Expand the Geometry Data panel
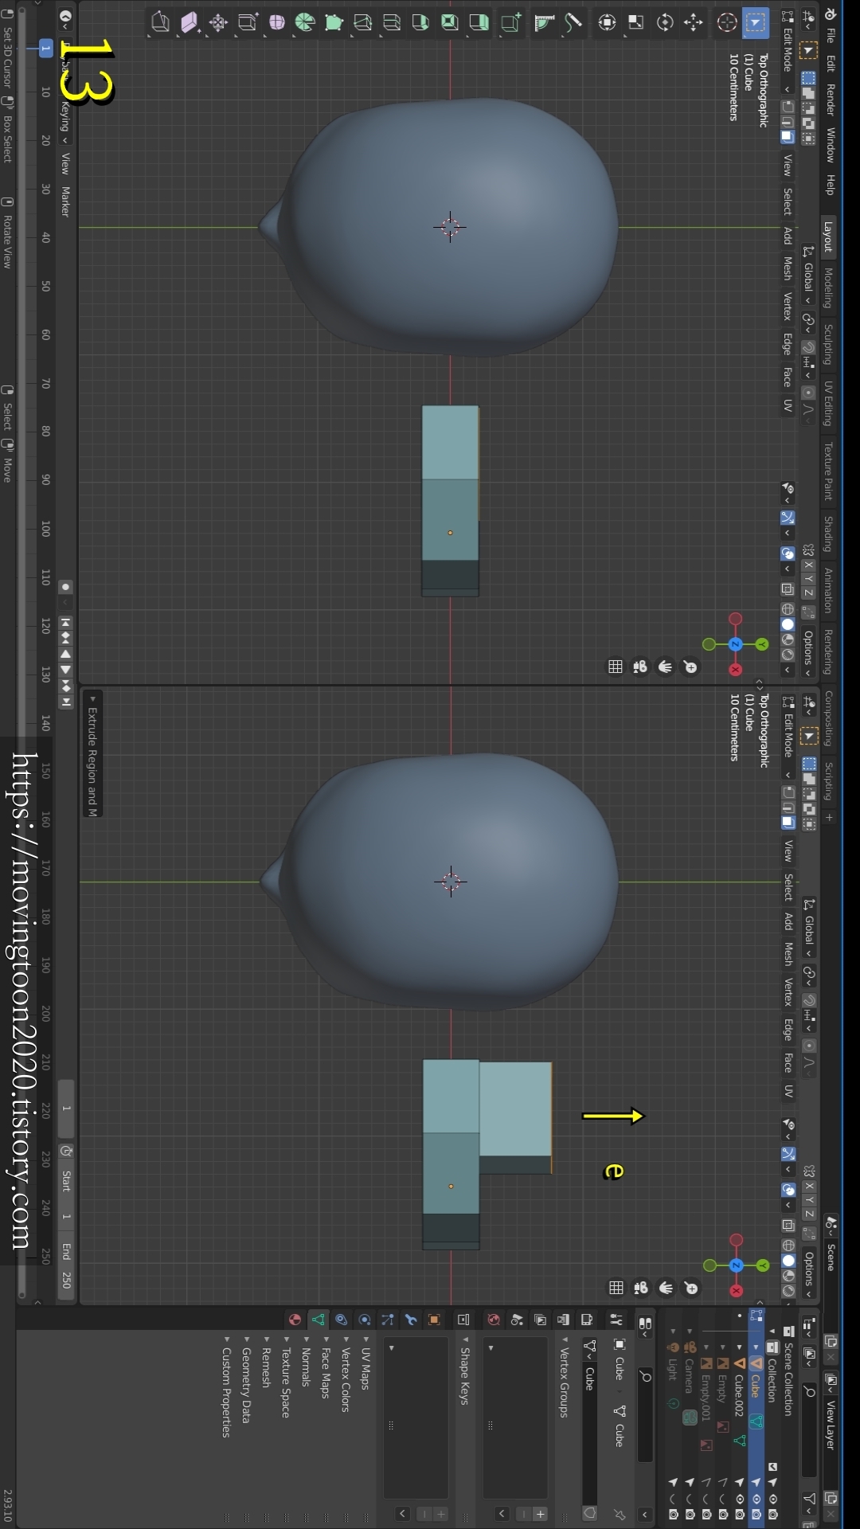Viewport: 860px width, 1529px height. click(246, 1379)
